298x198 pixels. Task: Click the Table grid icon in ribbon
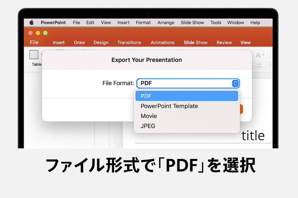(x=34, y=55)
